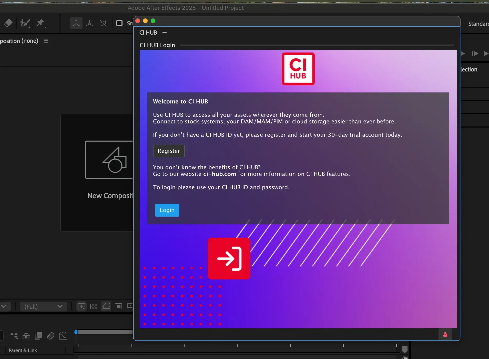Click the gray time navigator bar
489x359 pixels.
[x=105, y=332]
